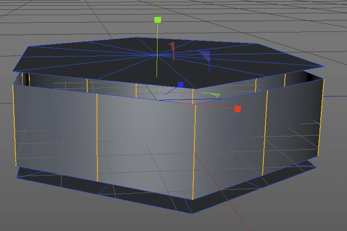The height and width of the screenshot is (231, 347).
Task: Select the widest front side face of the object
Action: (146, 143)
